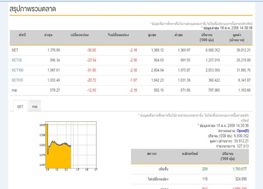This screenshot has height=189, width=263.
Task: Open the SETHD index link
Action: coord(17,80)
